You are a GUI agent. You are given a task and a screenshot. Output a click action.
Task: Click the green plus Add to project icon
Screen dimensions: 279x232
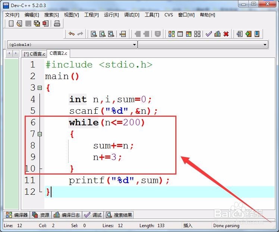(248, 34)
